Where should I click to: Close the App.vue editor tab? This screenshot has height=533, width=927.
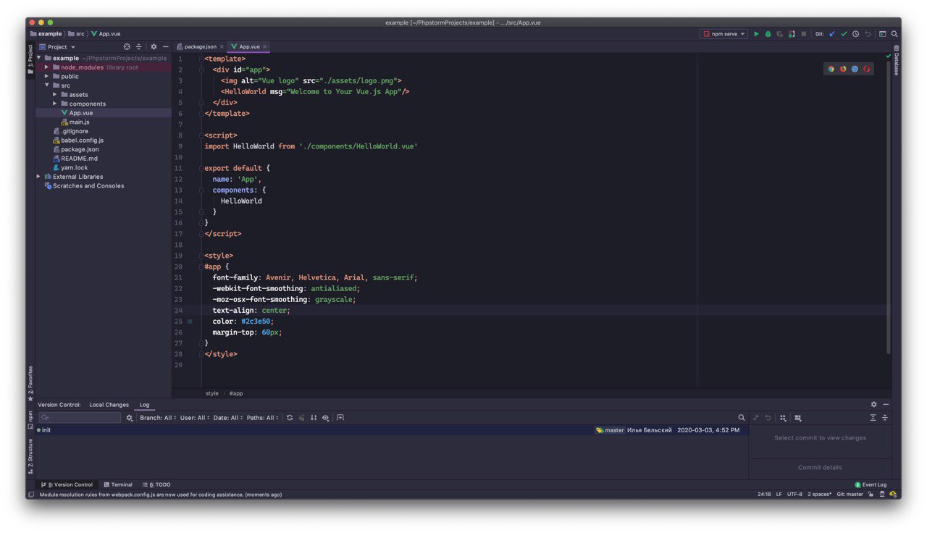pos(265,46)
